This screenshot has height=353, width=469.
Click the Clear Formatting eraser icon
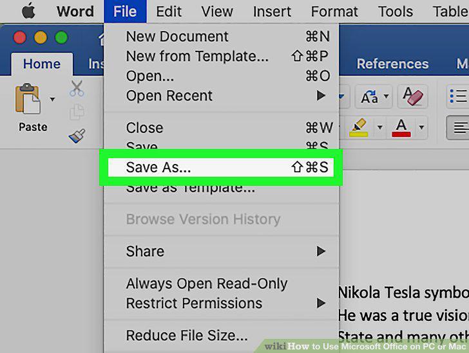(x=412, y=96)
